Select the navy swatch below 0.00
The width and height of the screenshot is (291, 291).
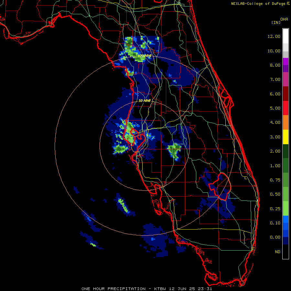pos(286,241)
